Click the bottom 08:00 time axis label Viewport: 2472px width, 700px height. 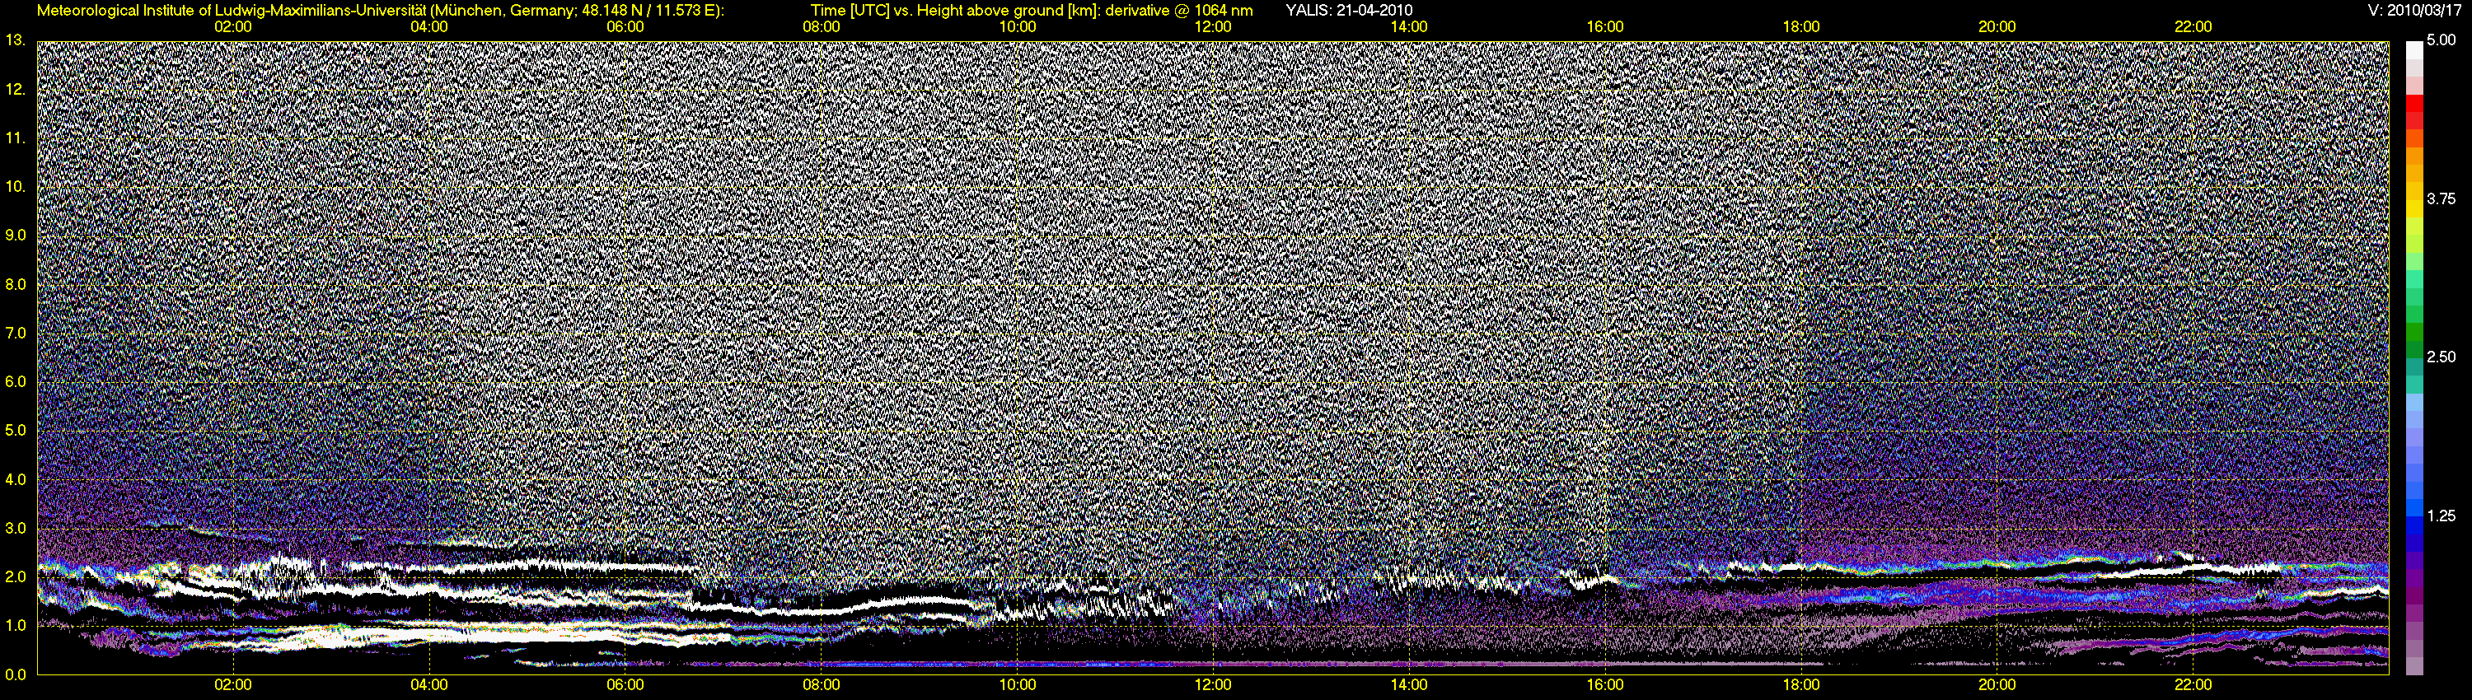coord(822,684)
